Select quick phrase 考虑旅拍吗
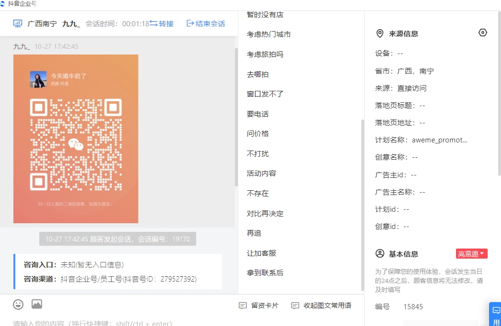 pyautogui.click(x=265, y=54)
